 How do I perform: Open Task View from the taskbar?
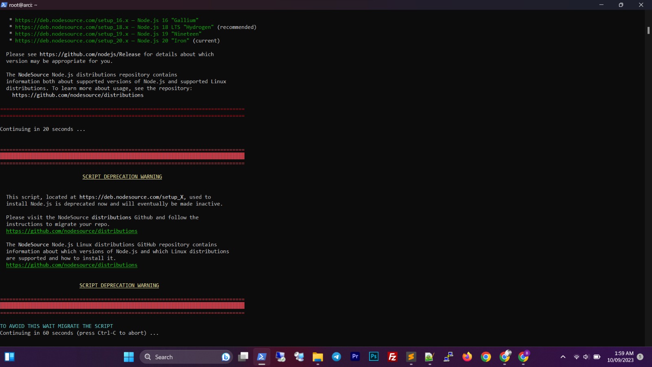pyautogui.click(x=243, y=357)
